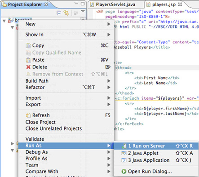The height and width of the screenshot is (177, 199).
Task: Open the Show In submenu
Action: (x=66, y=34)
